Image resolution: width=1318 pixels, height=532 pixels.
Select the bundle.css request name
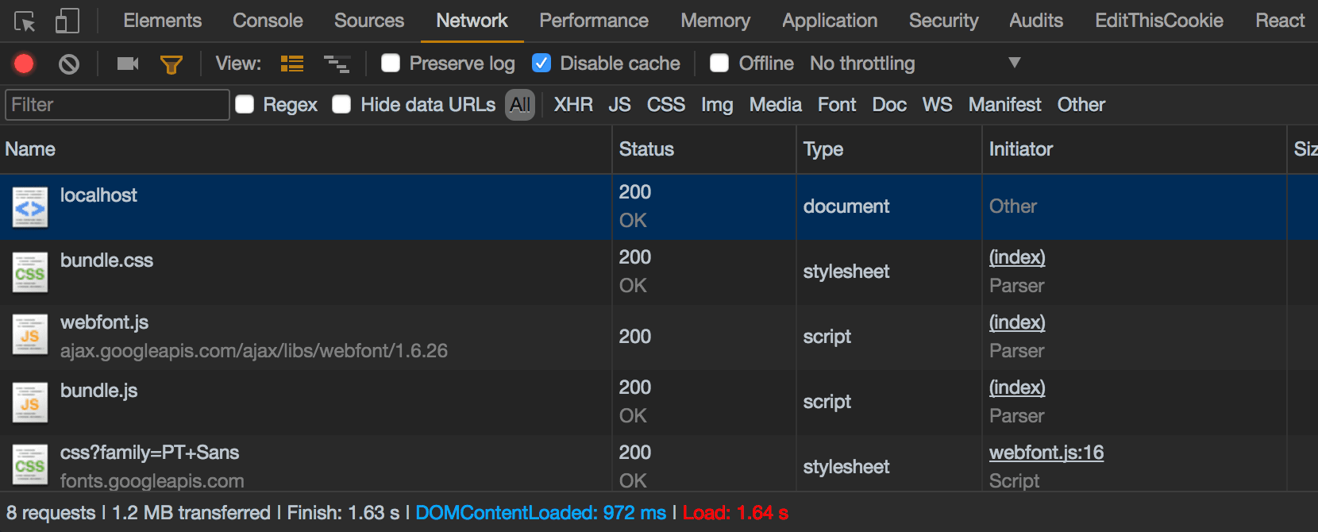(106, 260)
